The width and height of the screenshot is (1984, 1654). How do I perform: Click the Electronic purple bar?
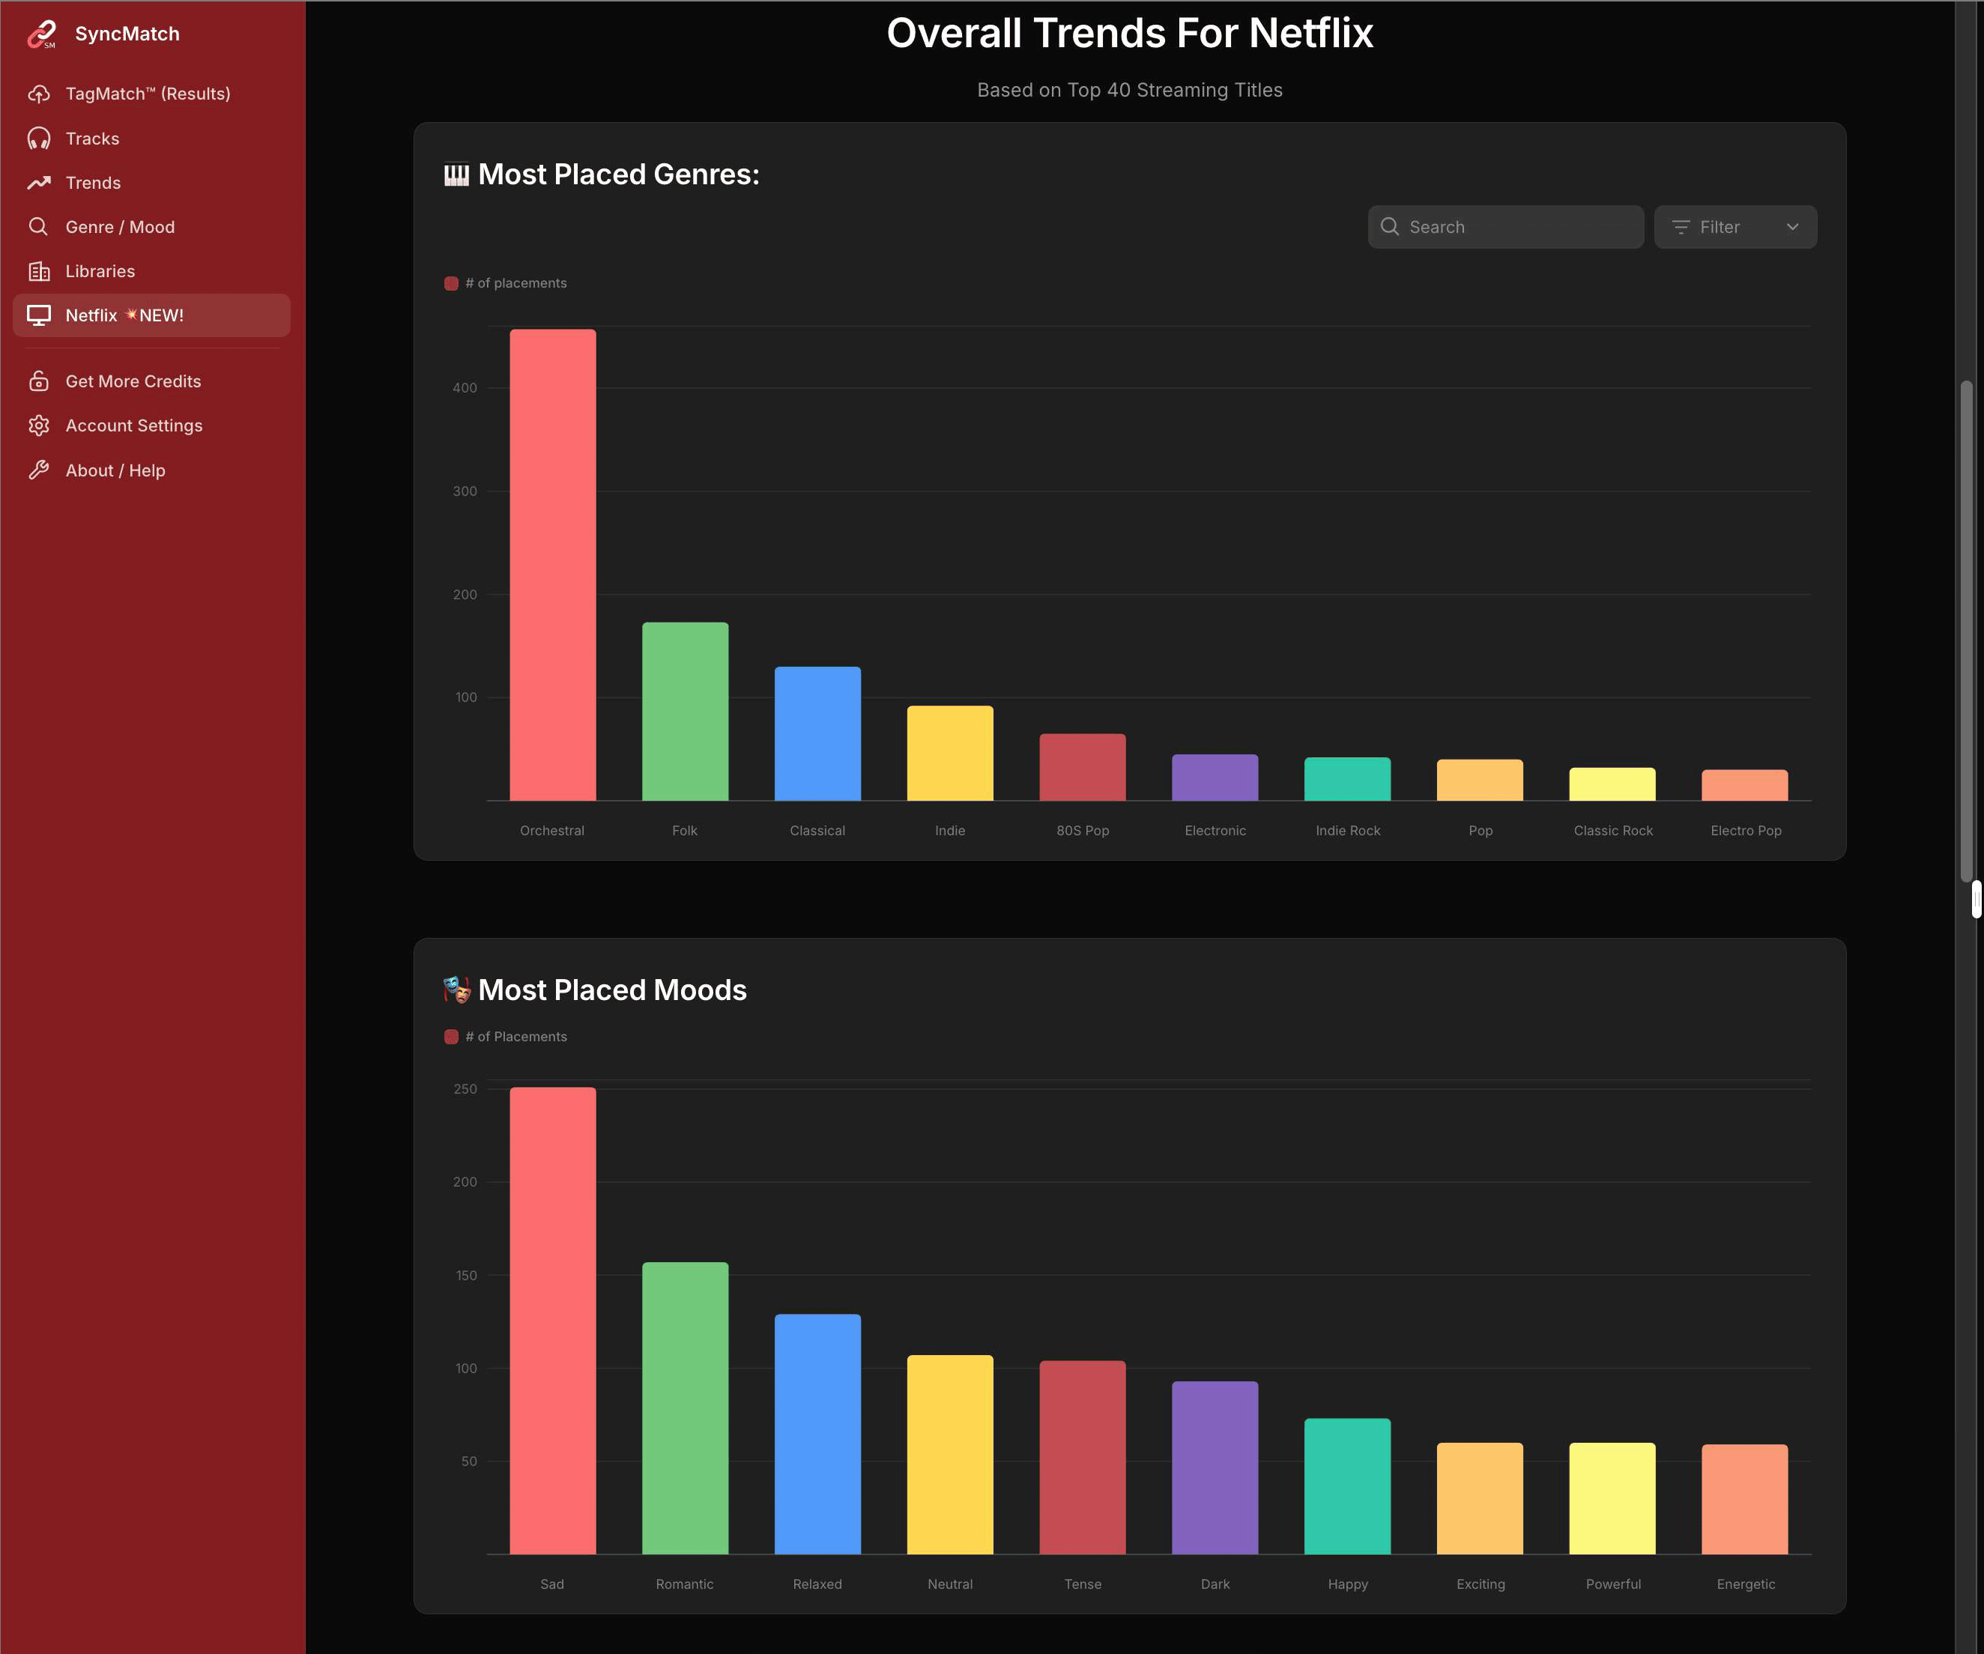point(1215,778)
